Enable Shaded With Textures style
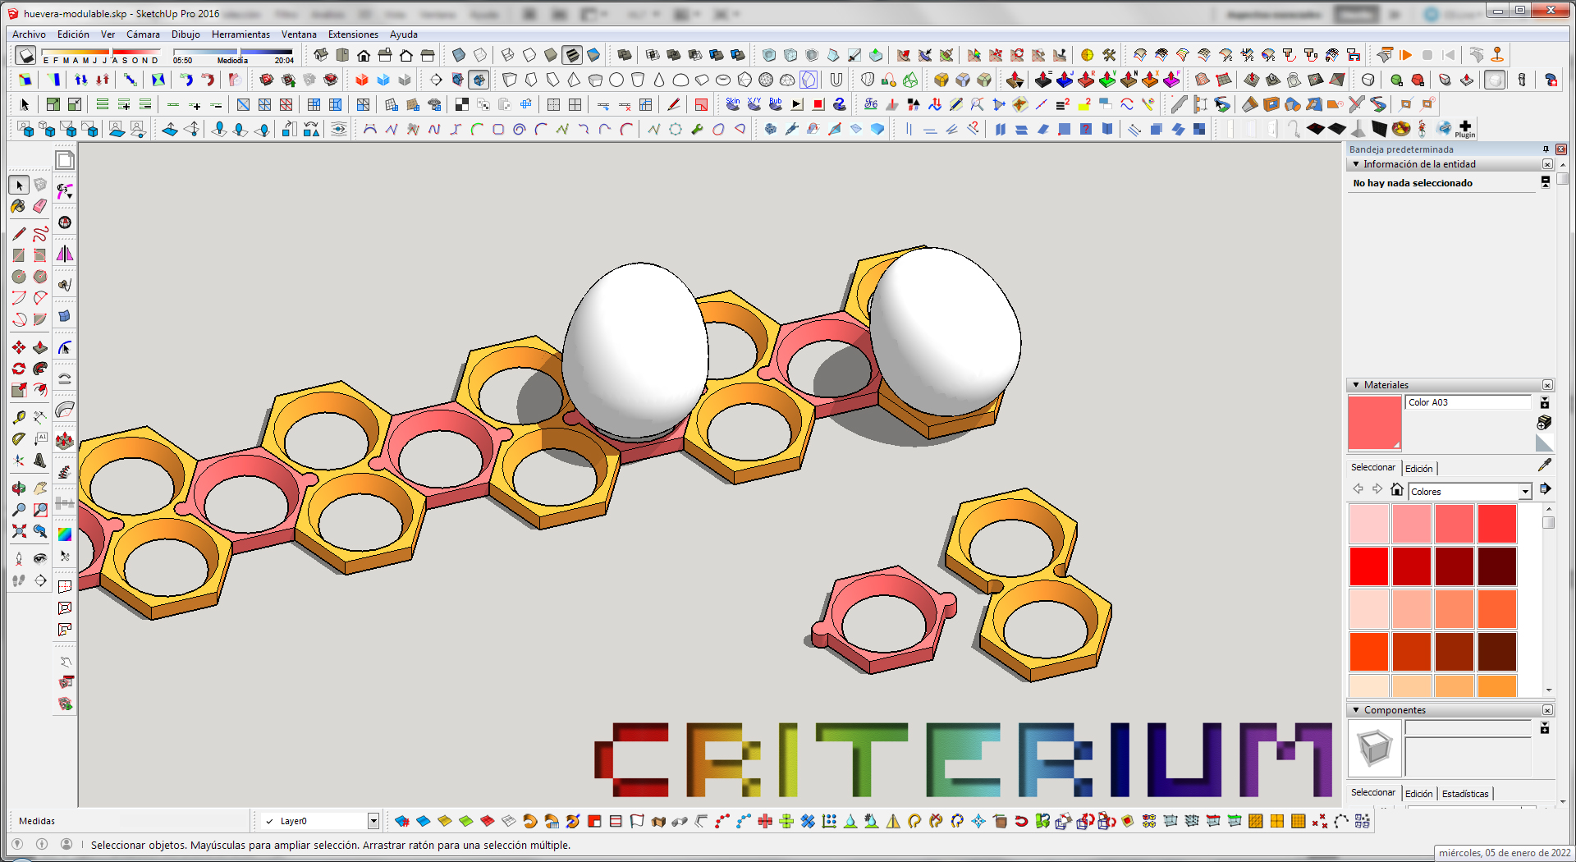Screen dimensions: 1576x862 point(572,56)
